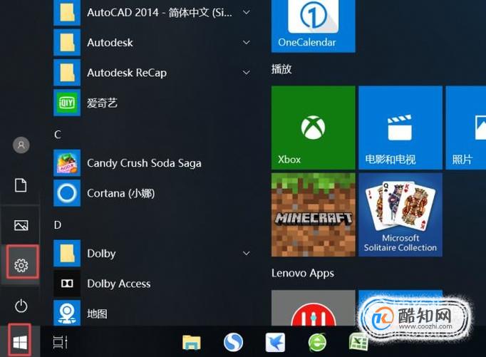The image size is (486, 357).
Task: Select the 'Cortana (小娜)' entry text
Action: click(121, 193)
